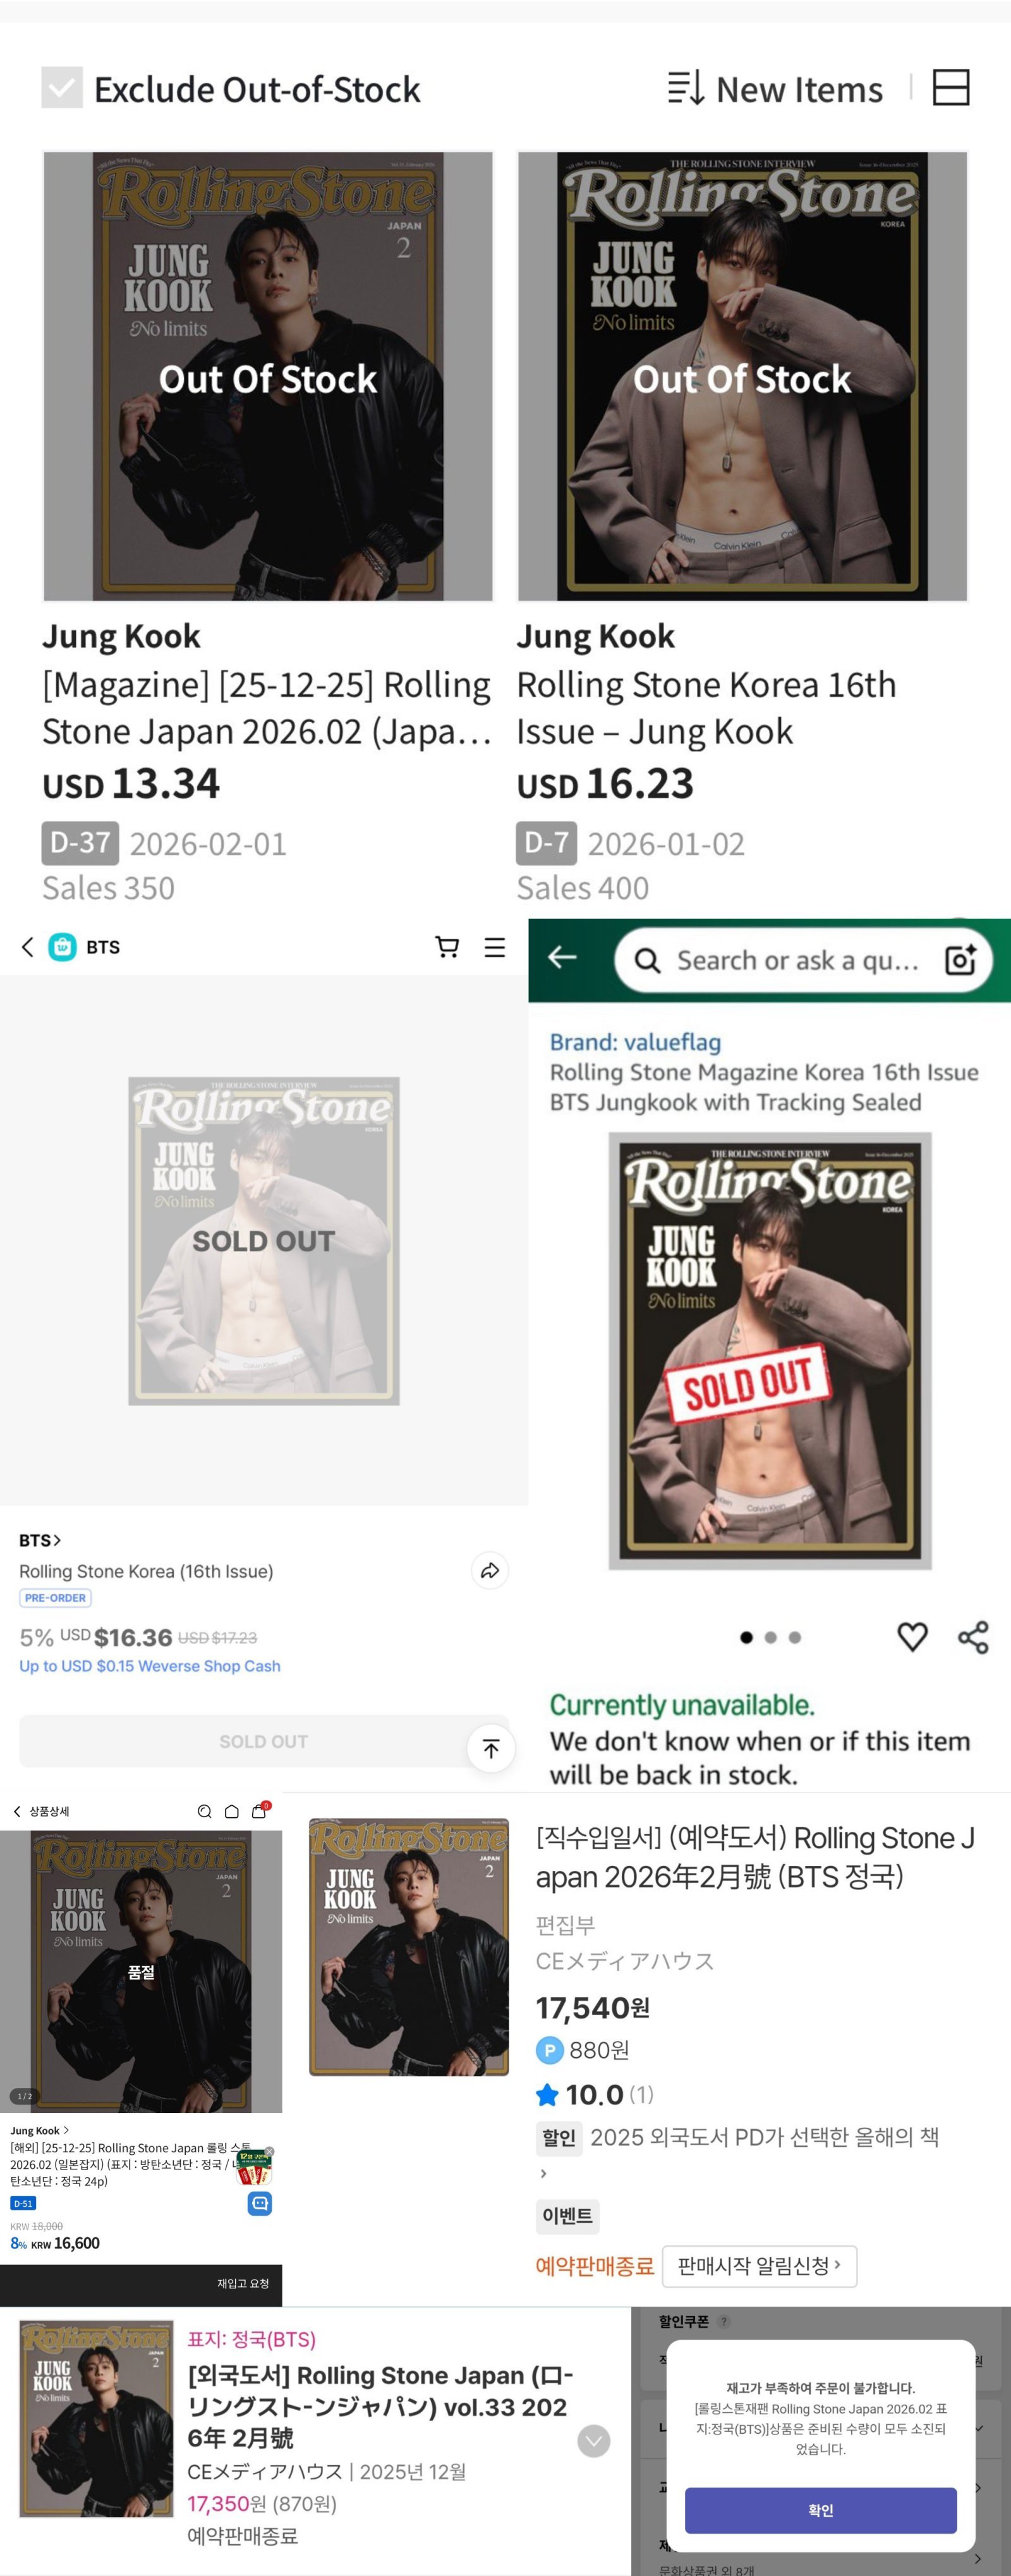Focus the Search or ask a question field
This screenshot has height=2576, width=1011.
coord(797,960)
